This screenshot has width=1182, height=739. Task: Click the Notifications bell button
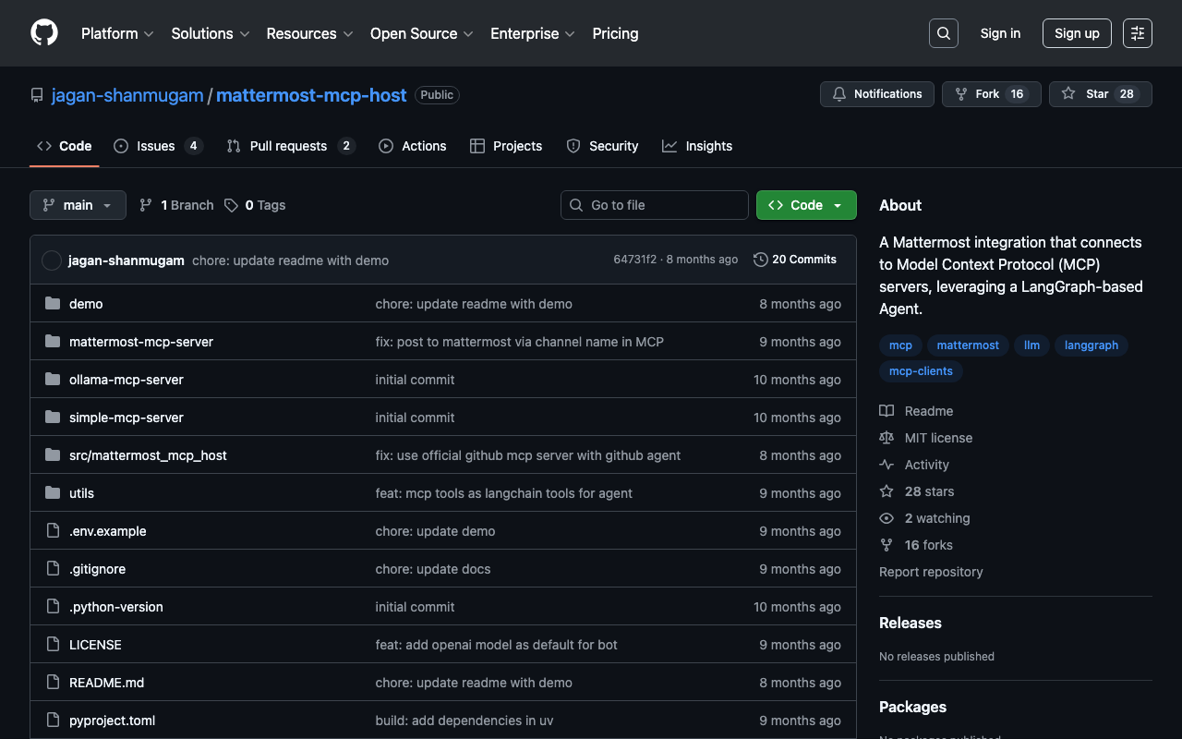tap(876, 94)
